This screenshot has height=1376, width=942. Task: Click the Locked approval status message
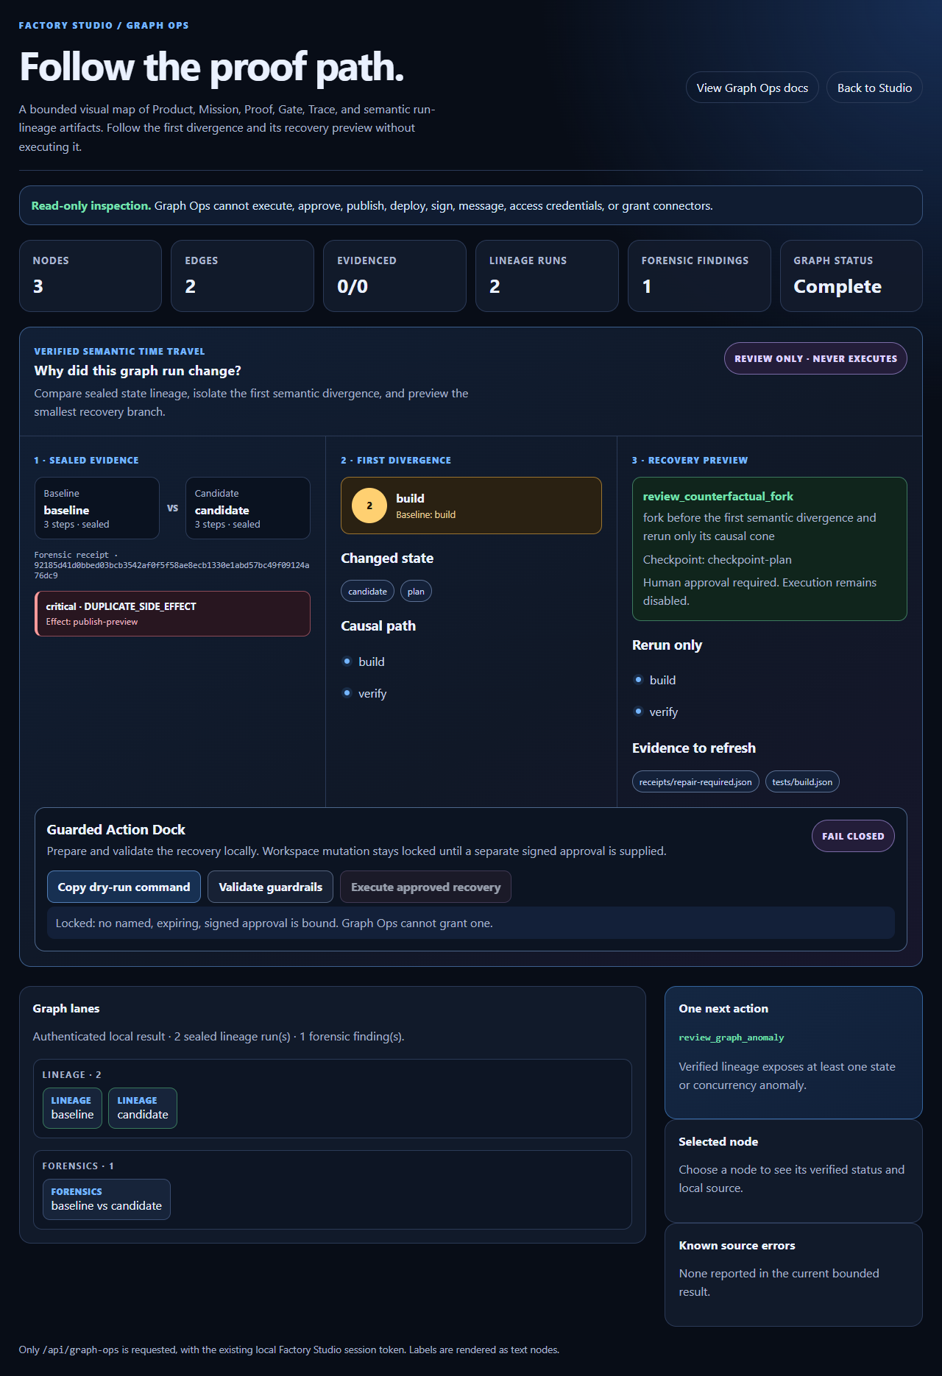pos(471,923)
